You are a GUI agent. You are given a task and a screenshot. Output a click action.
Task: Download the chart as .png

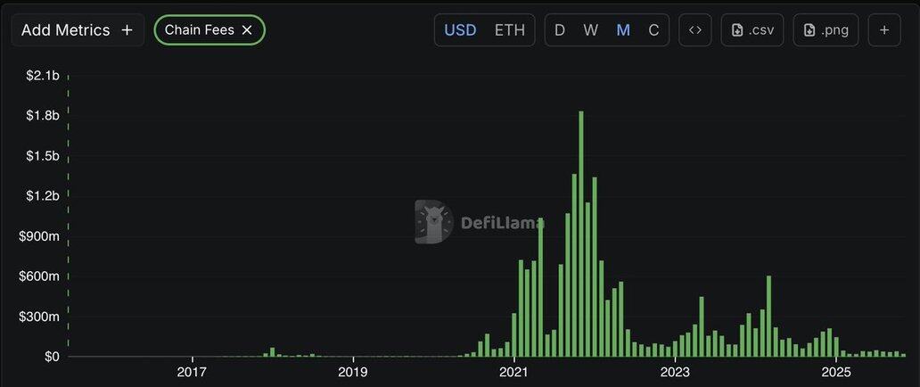pyautogui.click(x=826, y=29)
